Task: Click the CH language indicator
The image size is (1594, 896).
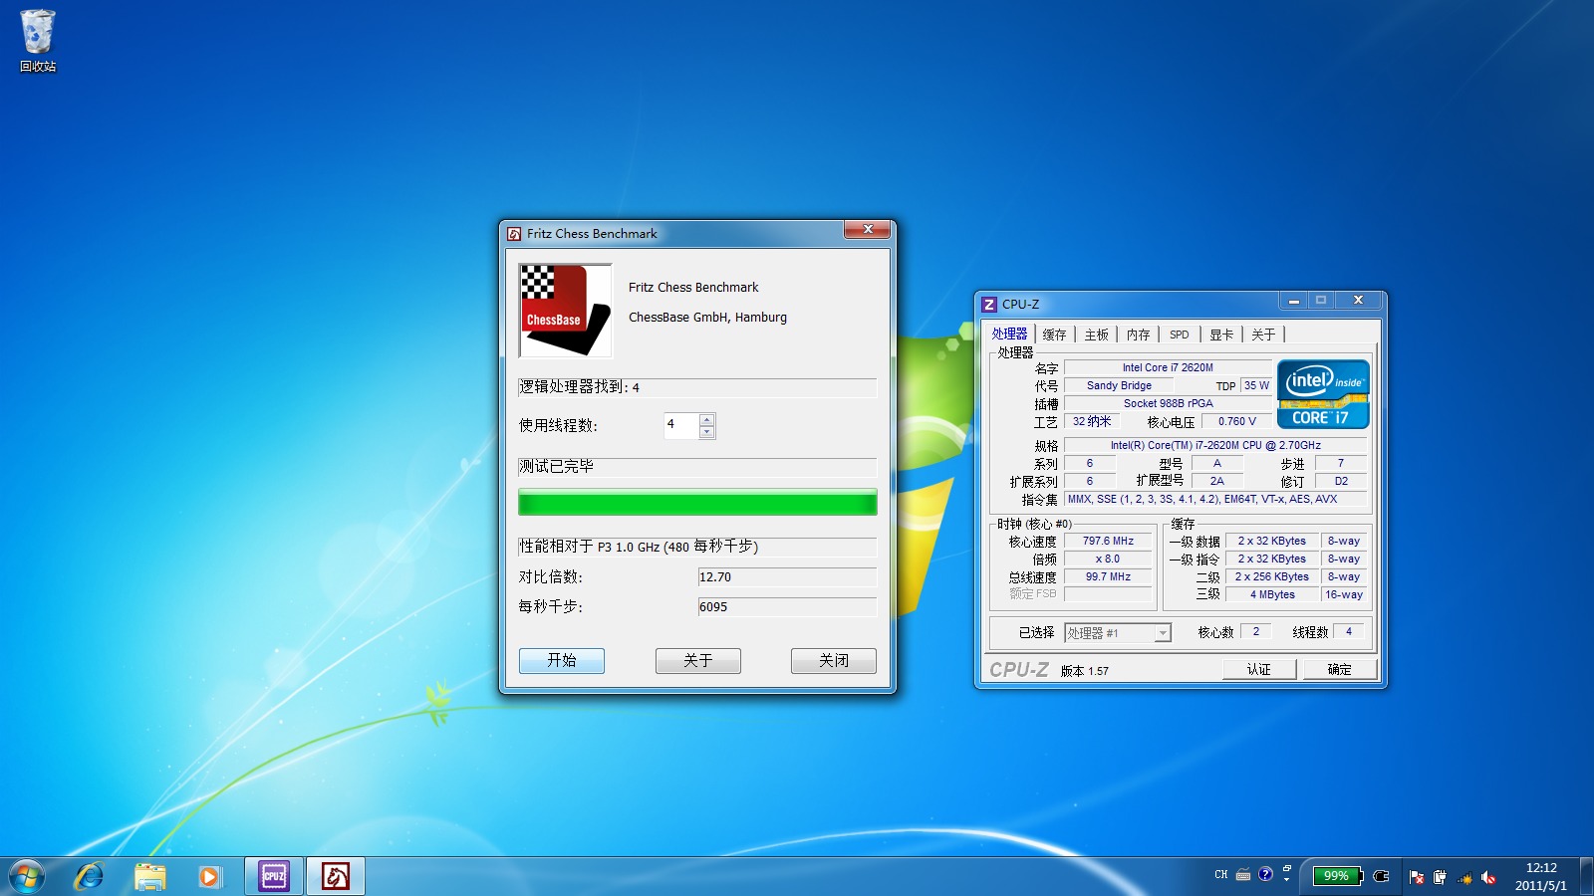Action: pos(1220,875)
